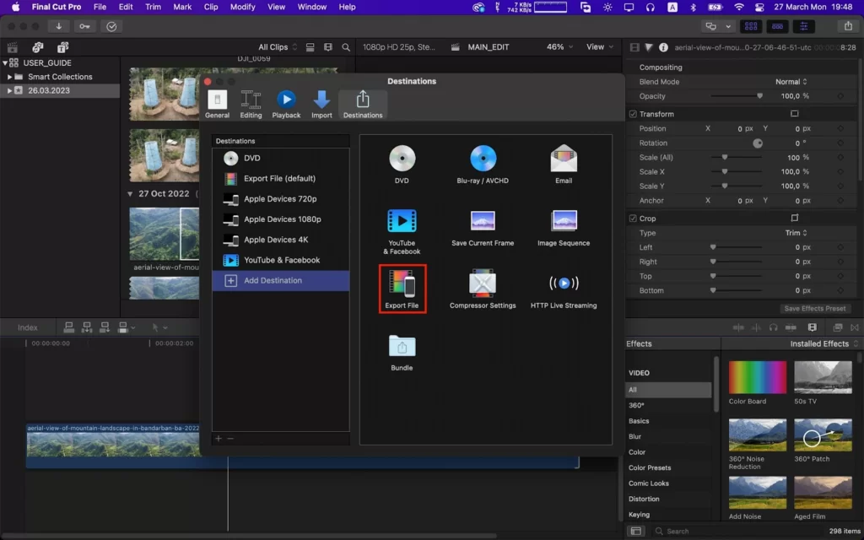Screen dimensions: 864x540
Task: Select the Blur effects category
Action: [x=668, y=436]
